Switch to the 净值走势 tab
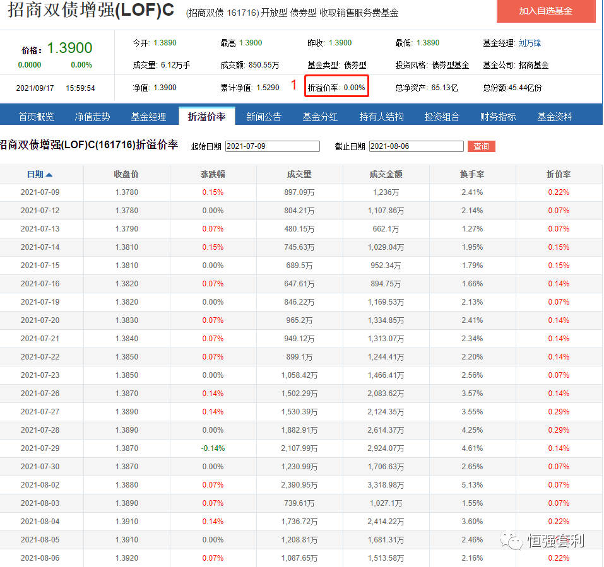The image size is (604, 567). [x=92, y=117]
